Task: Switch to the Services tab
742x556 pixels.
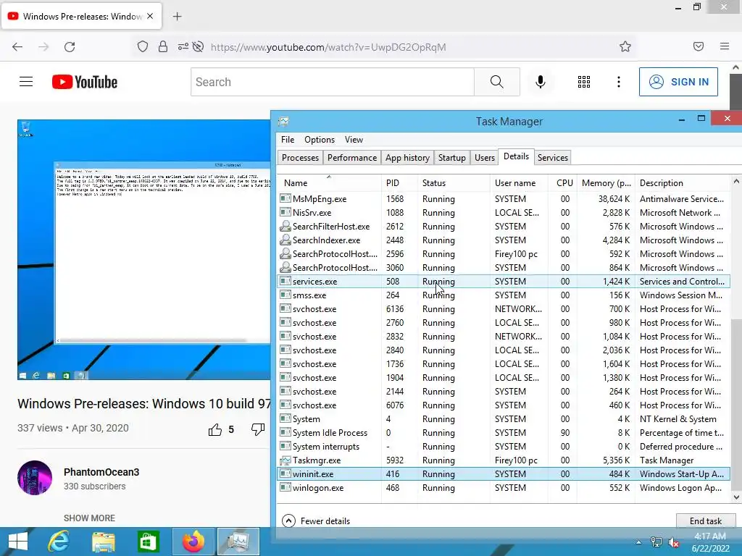Action: 553,157
